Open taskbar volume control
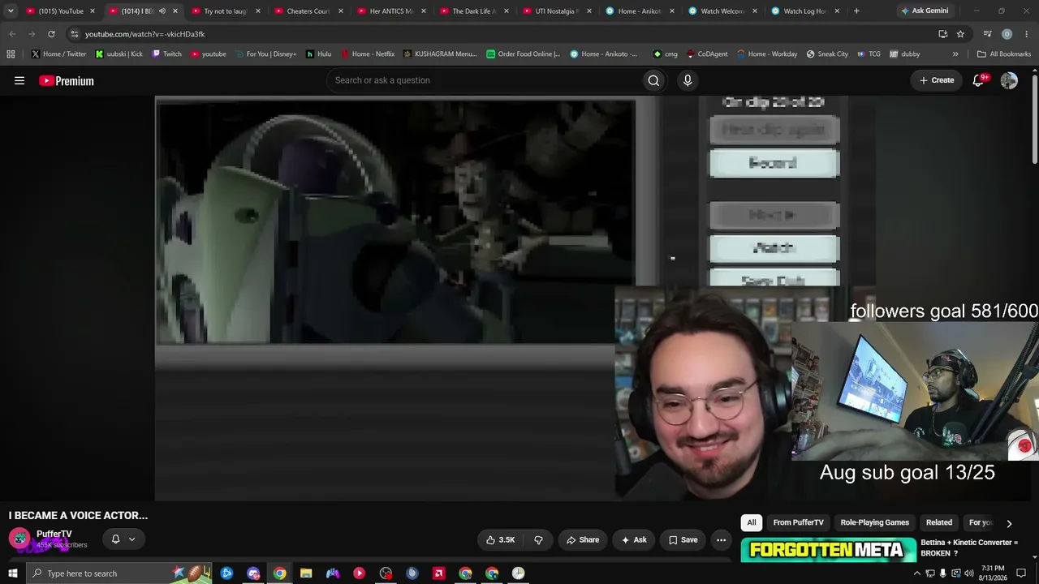 968,573
